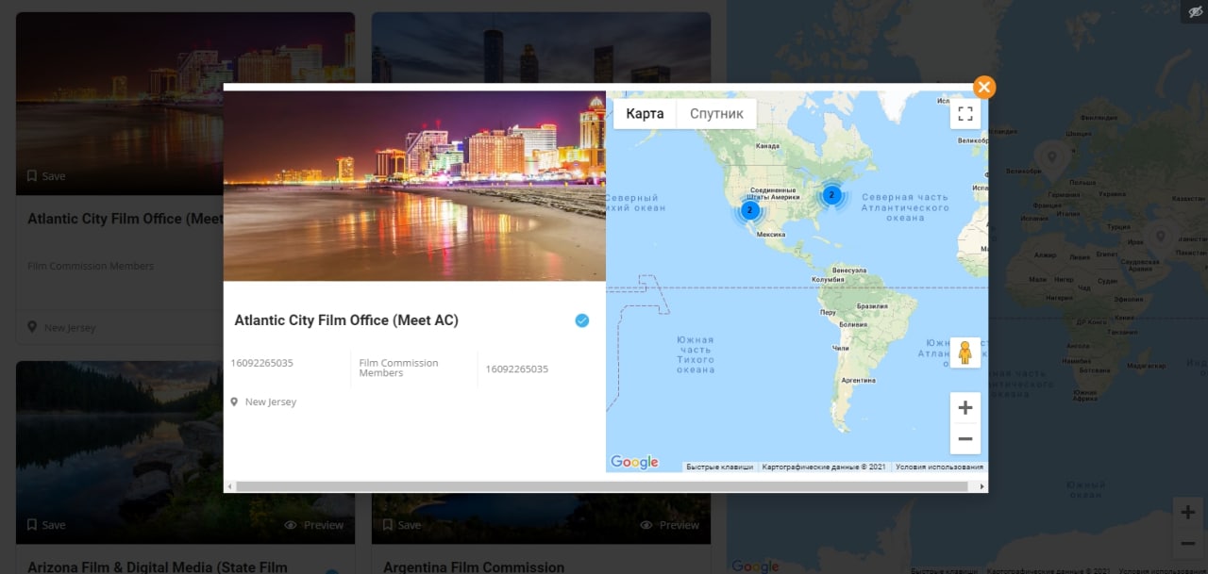This screenshot has width=1208, height=574.
Task: Click first phone number 16092265035 in popup
Action: [x=262, y=363]
